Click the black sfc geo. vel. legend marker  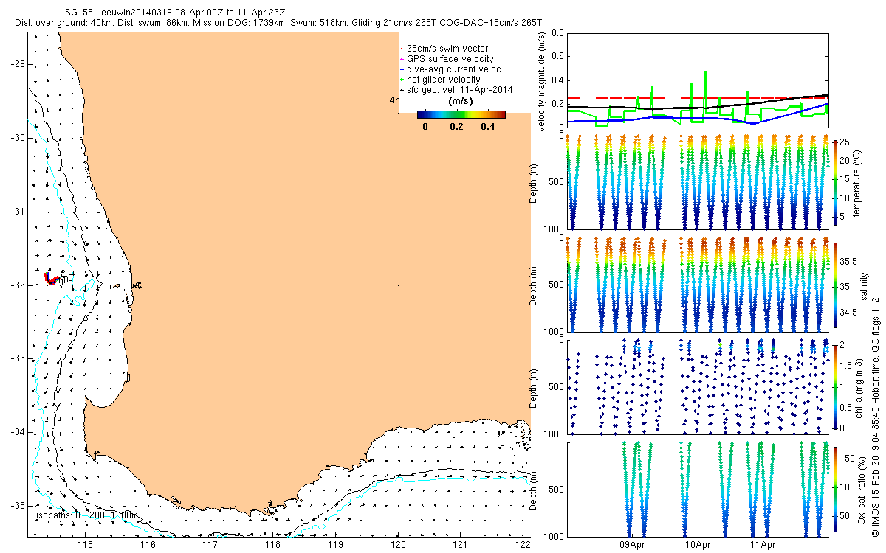pos(402,90)
